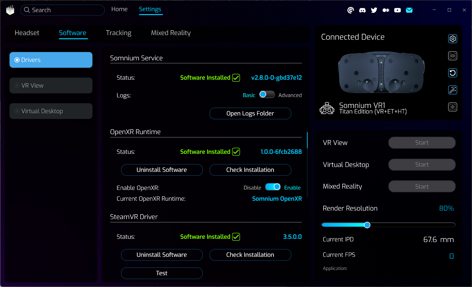Toggle Logs between Basic and Advanced
The height and width of the screenshot is (287, 472).
click(x=267, y=95)
